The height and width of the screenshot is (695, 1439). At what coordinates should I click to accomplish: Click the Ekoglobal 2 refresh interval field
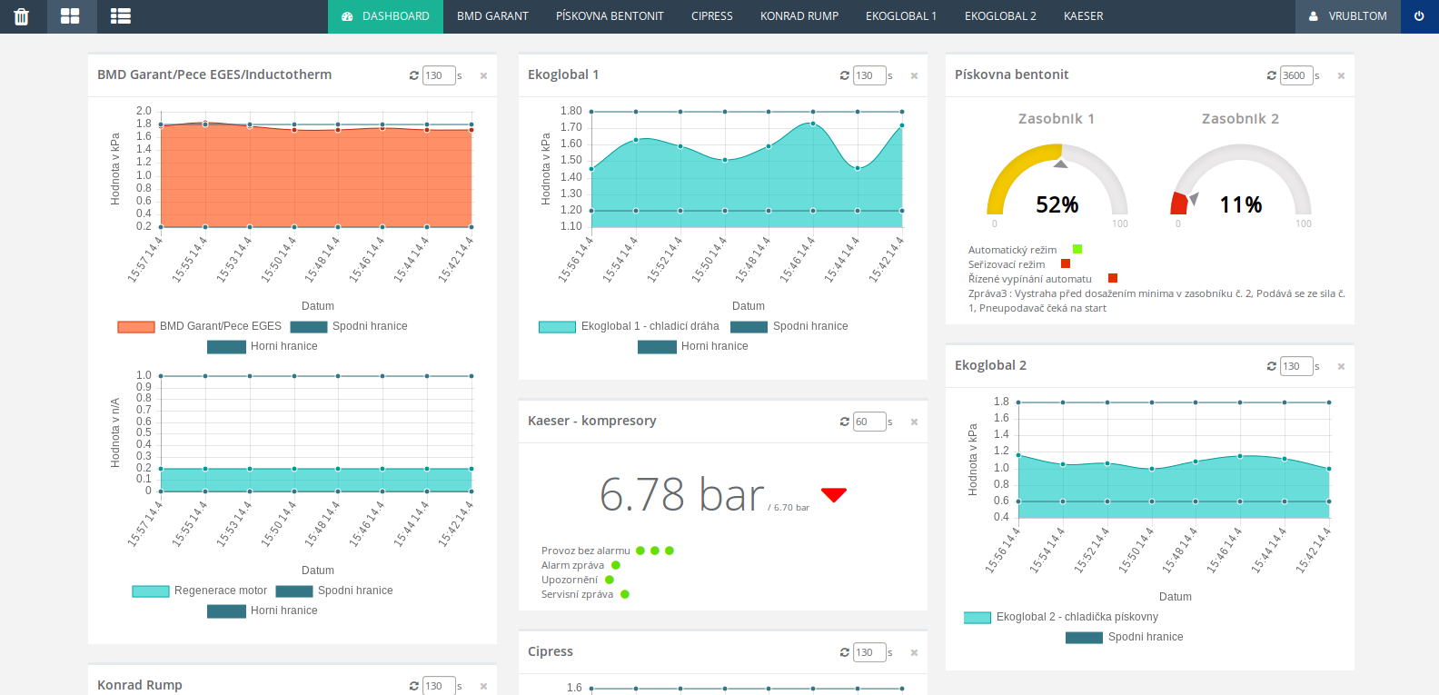click(x=1295, y=366)
